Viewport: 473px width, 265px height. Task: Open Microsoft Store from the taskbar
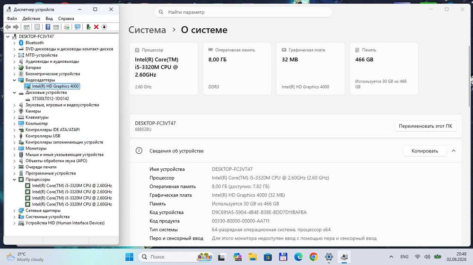pyautogui.click(x=268, y=257)
